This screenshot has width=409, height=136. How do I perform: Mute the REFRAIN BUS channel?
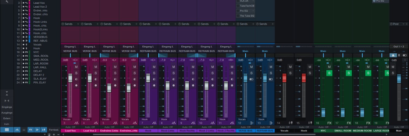tap(271, 67)
